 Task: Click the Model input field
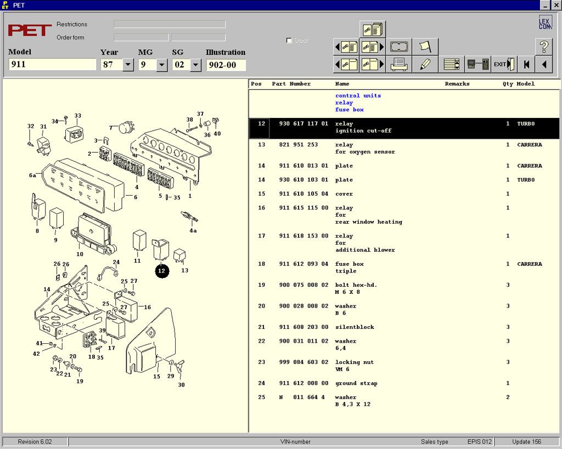click(52, 65)
